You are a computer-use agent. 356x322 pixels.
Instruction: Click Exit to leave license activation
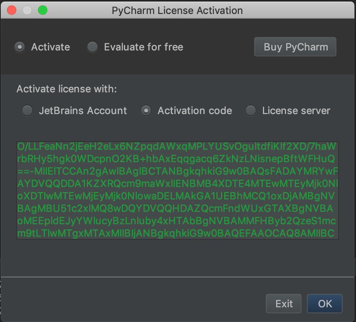click(x=283, y=304)
